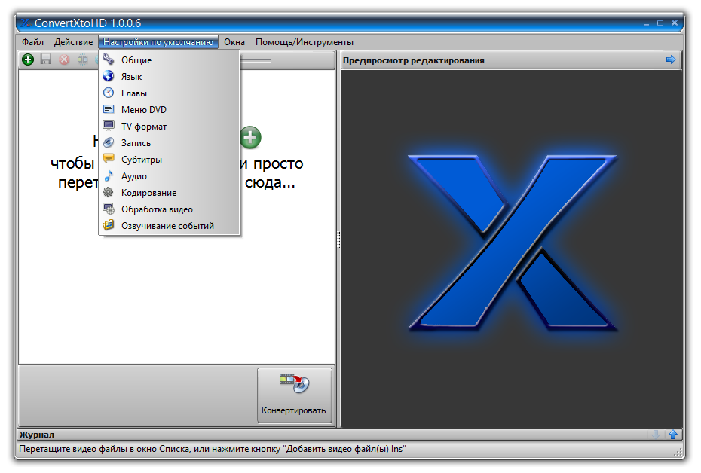The height and width of the screenshot is (473, 701).
Task: Click the resize grip in status bar corner
Action: point(678,453)
